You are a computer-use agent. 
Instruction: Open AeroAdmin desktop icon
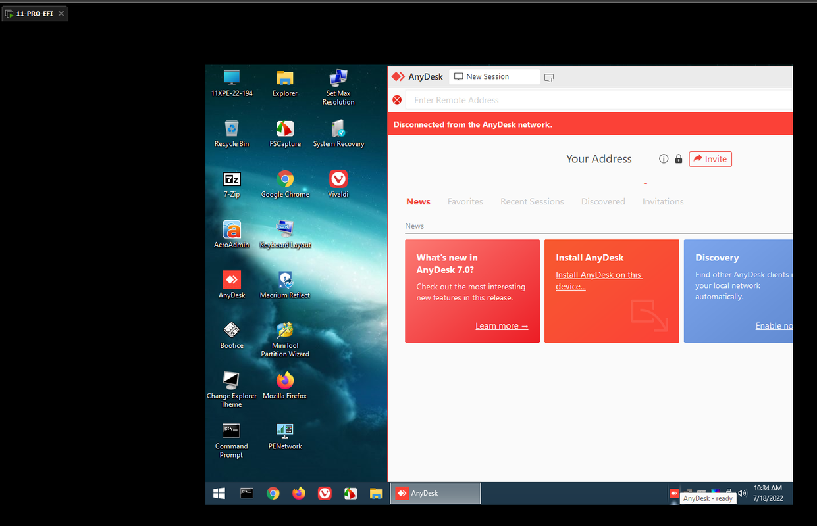[x=232, y=235]
